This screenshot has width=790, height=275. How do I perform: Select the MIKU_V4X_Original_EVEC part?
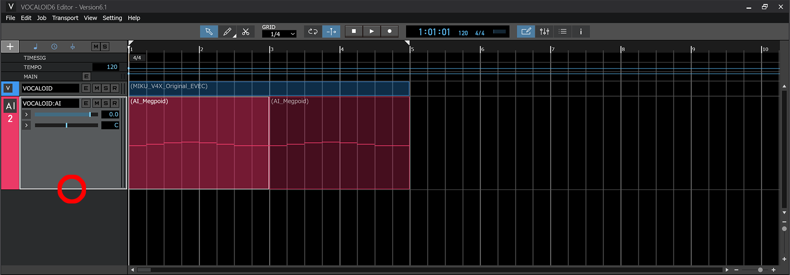269,88
